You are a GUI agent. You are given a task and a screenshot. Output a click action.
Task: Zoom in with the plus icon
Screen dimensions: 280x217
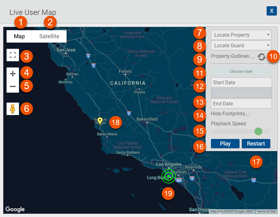13,74
